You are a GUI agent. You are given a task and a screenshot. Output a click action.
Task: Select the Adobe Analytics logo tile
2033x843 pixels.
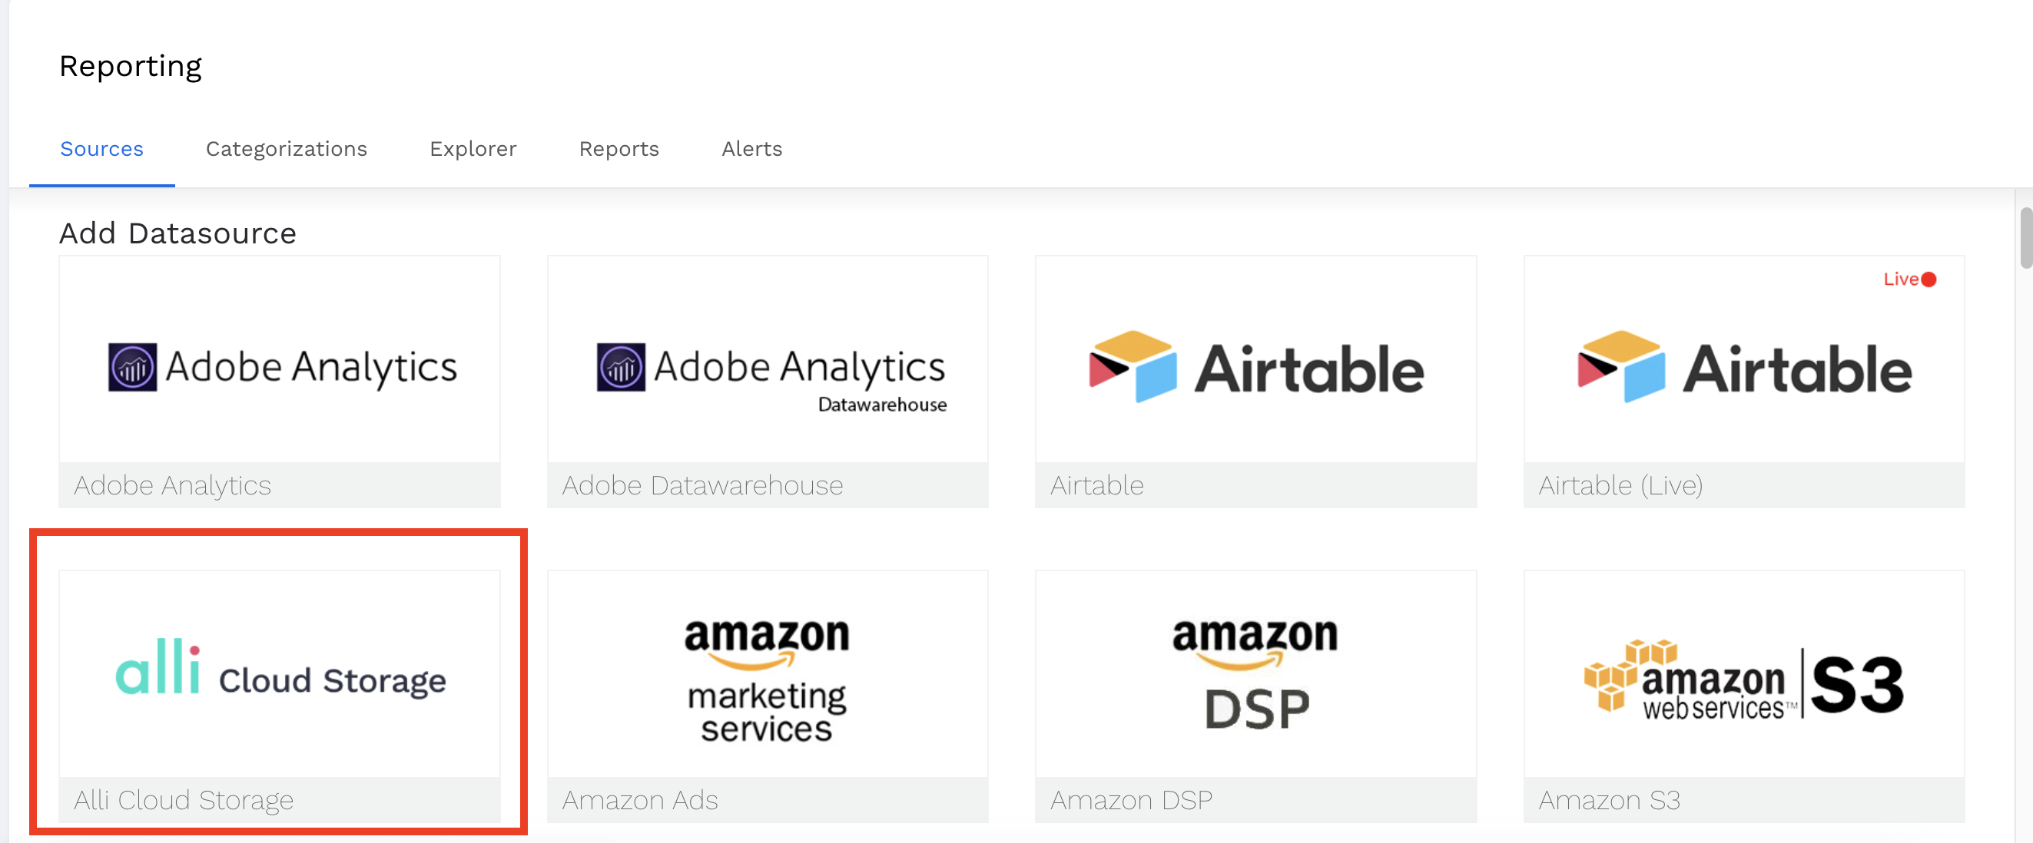click(280, 366)
